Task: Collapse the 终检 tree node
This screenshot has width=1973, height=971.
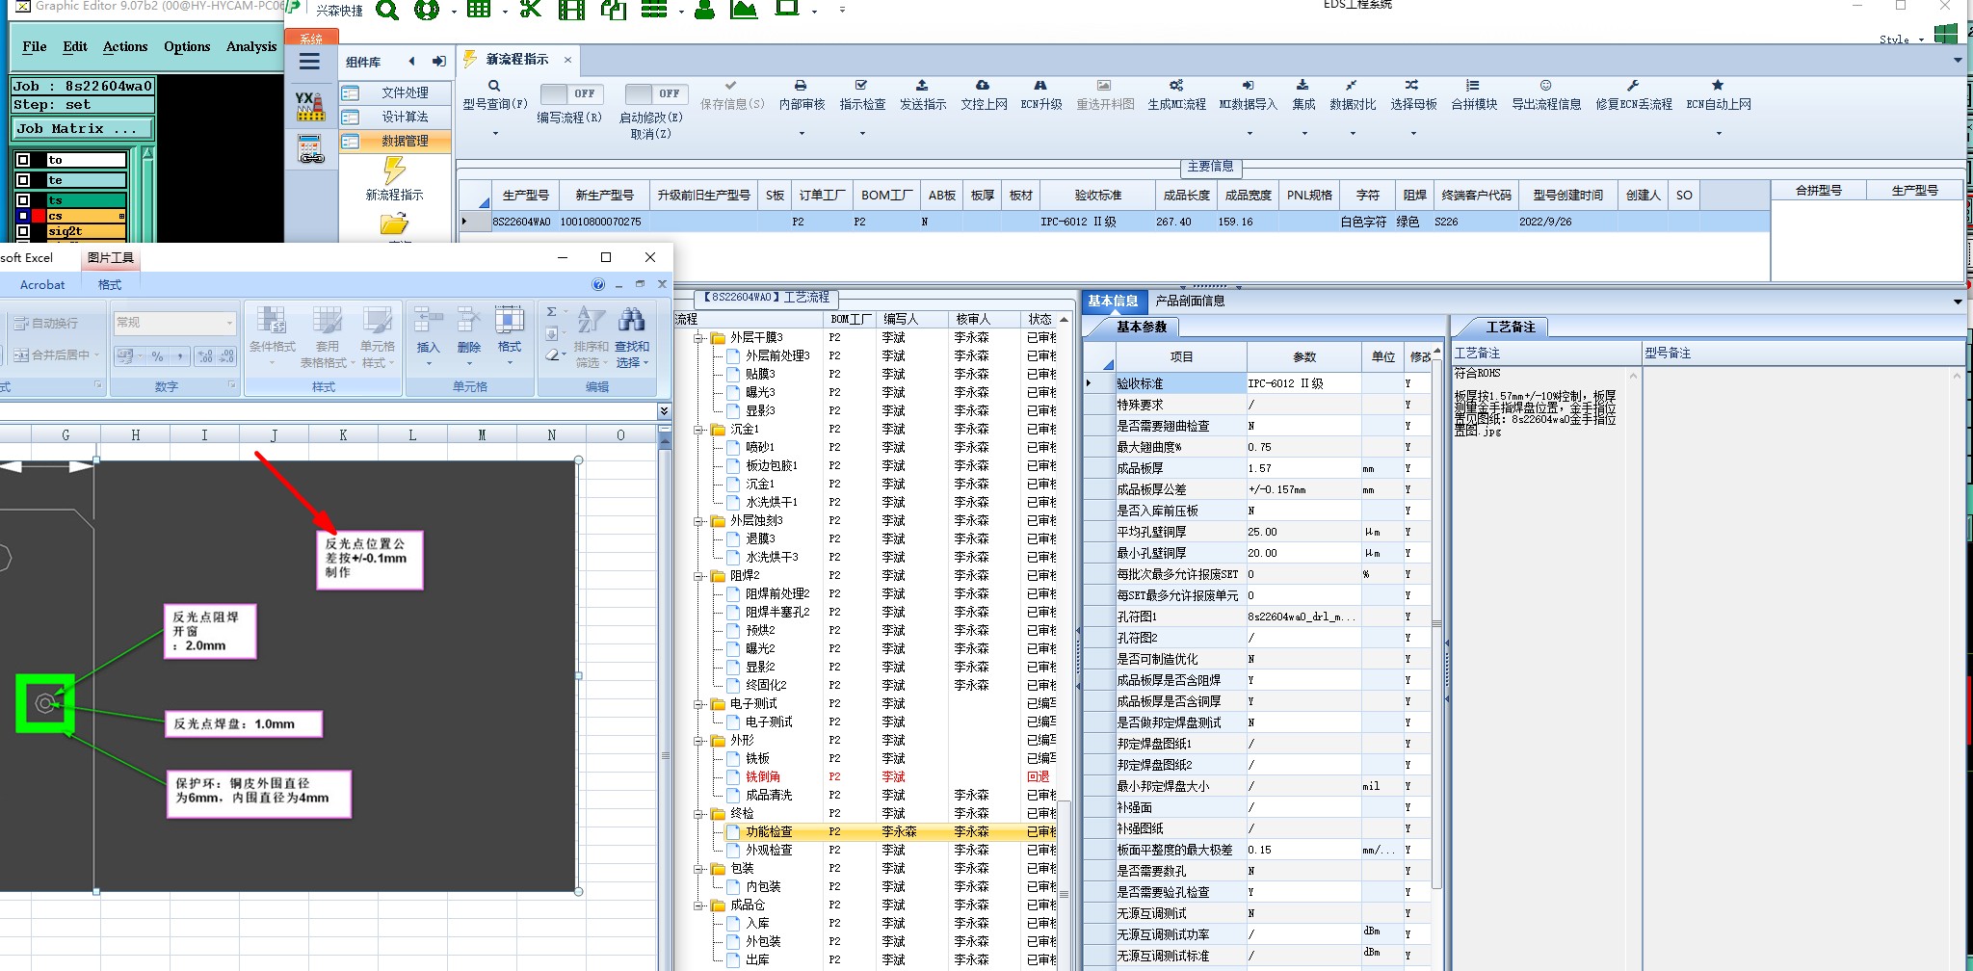Action: tap(699, 814)
